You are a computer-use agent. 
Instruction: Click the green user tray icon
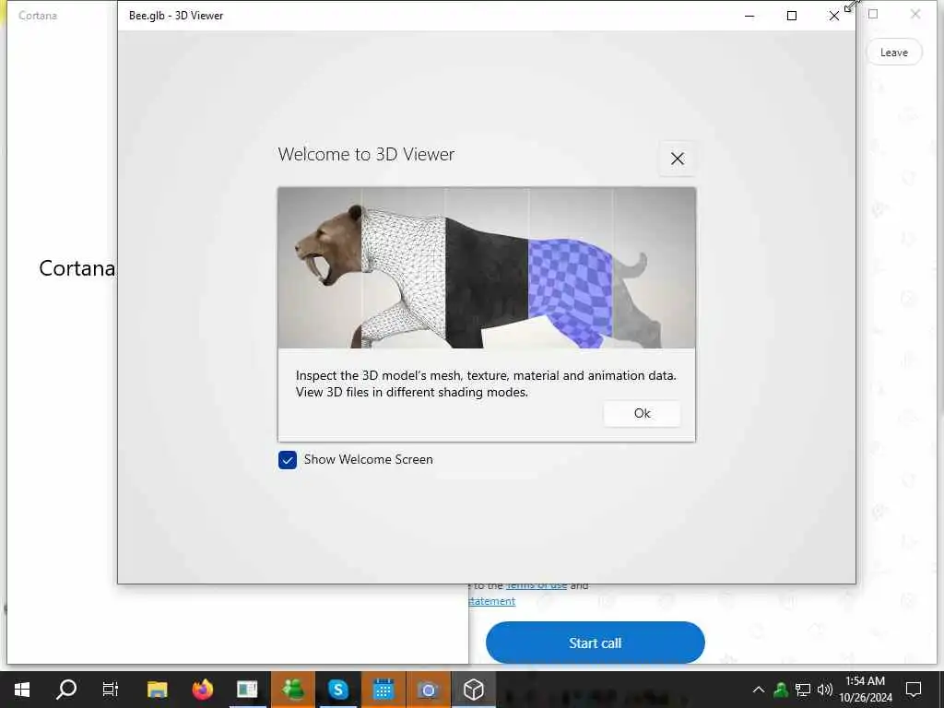781,690
